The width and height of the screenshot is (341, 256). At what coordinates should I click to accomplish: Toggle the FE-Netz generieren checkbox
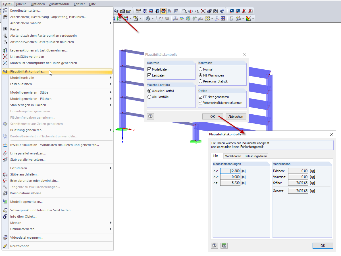click(201, 97)
